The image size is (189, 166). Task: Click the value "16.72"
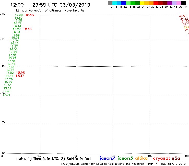pos(18,23)
